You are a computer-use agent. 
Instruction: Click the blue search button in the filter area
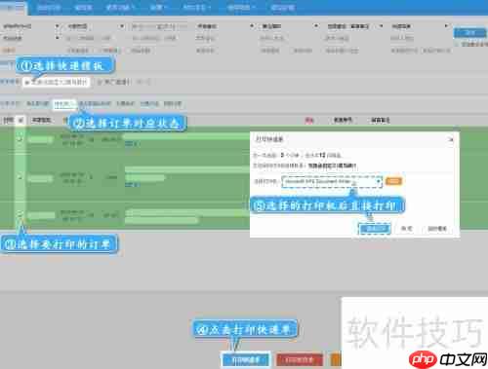click(x=469, y=32)
